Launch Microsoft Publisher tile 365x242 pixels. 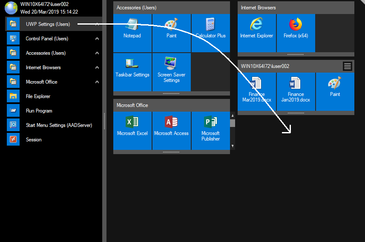coord(210,130)
